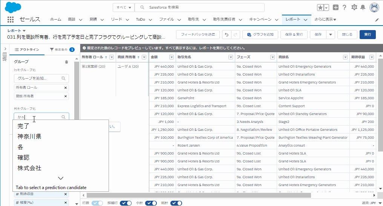Remove the 期待収益 column

pos(66,194)
